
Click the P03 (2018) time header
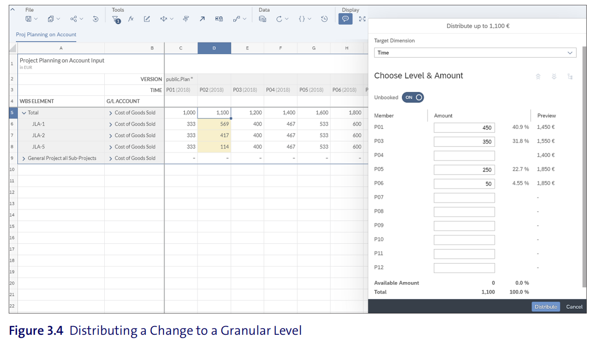(247, 90)
